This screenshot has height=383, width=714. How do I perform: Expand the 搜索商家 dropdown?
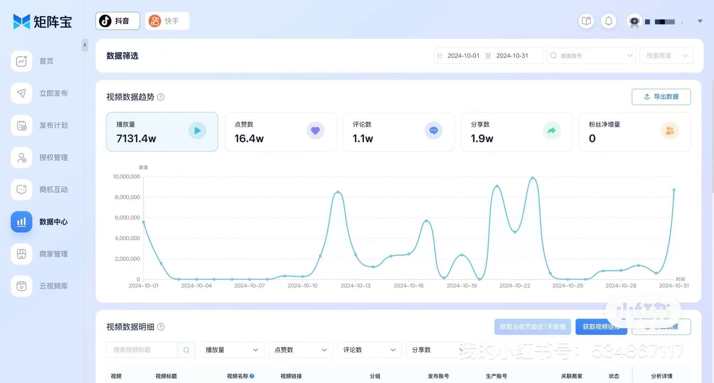tap(666, 56)
